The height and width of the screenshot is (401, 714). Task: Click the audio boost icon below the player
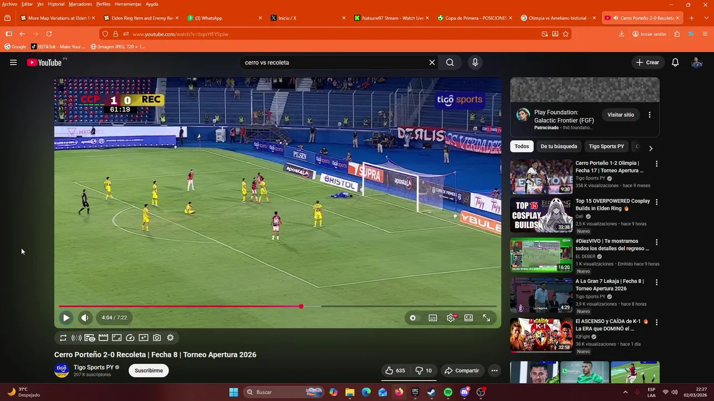(76, 338)
